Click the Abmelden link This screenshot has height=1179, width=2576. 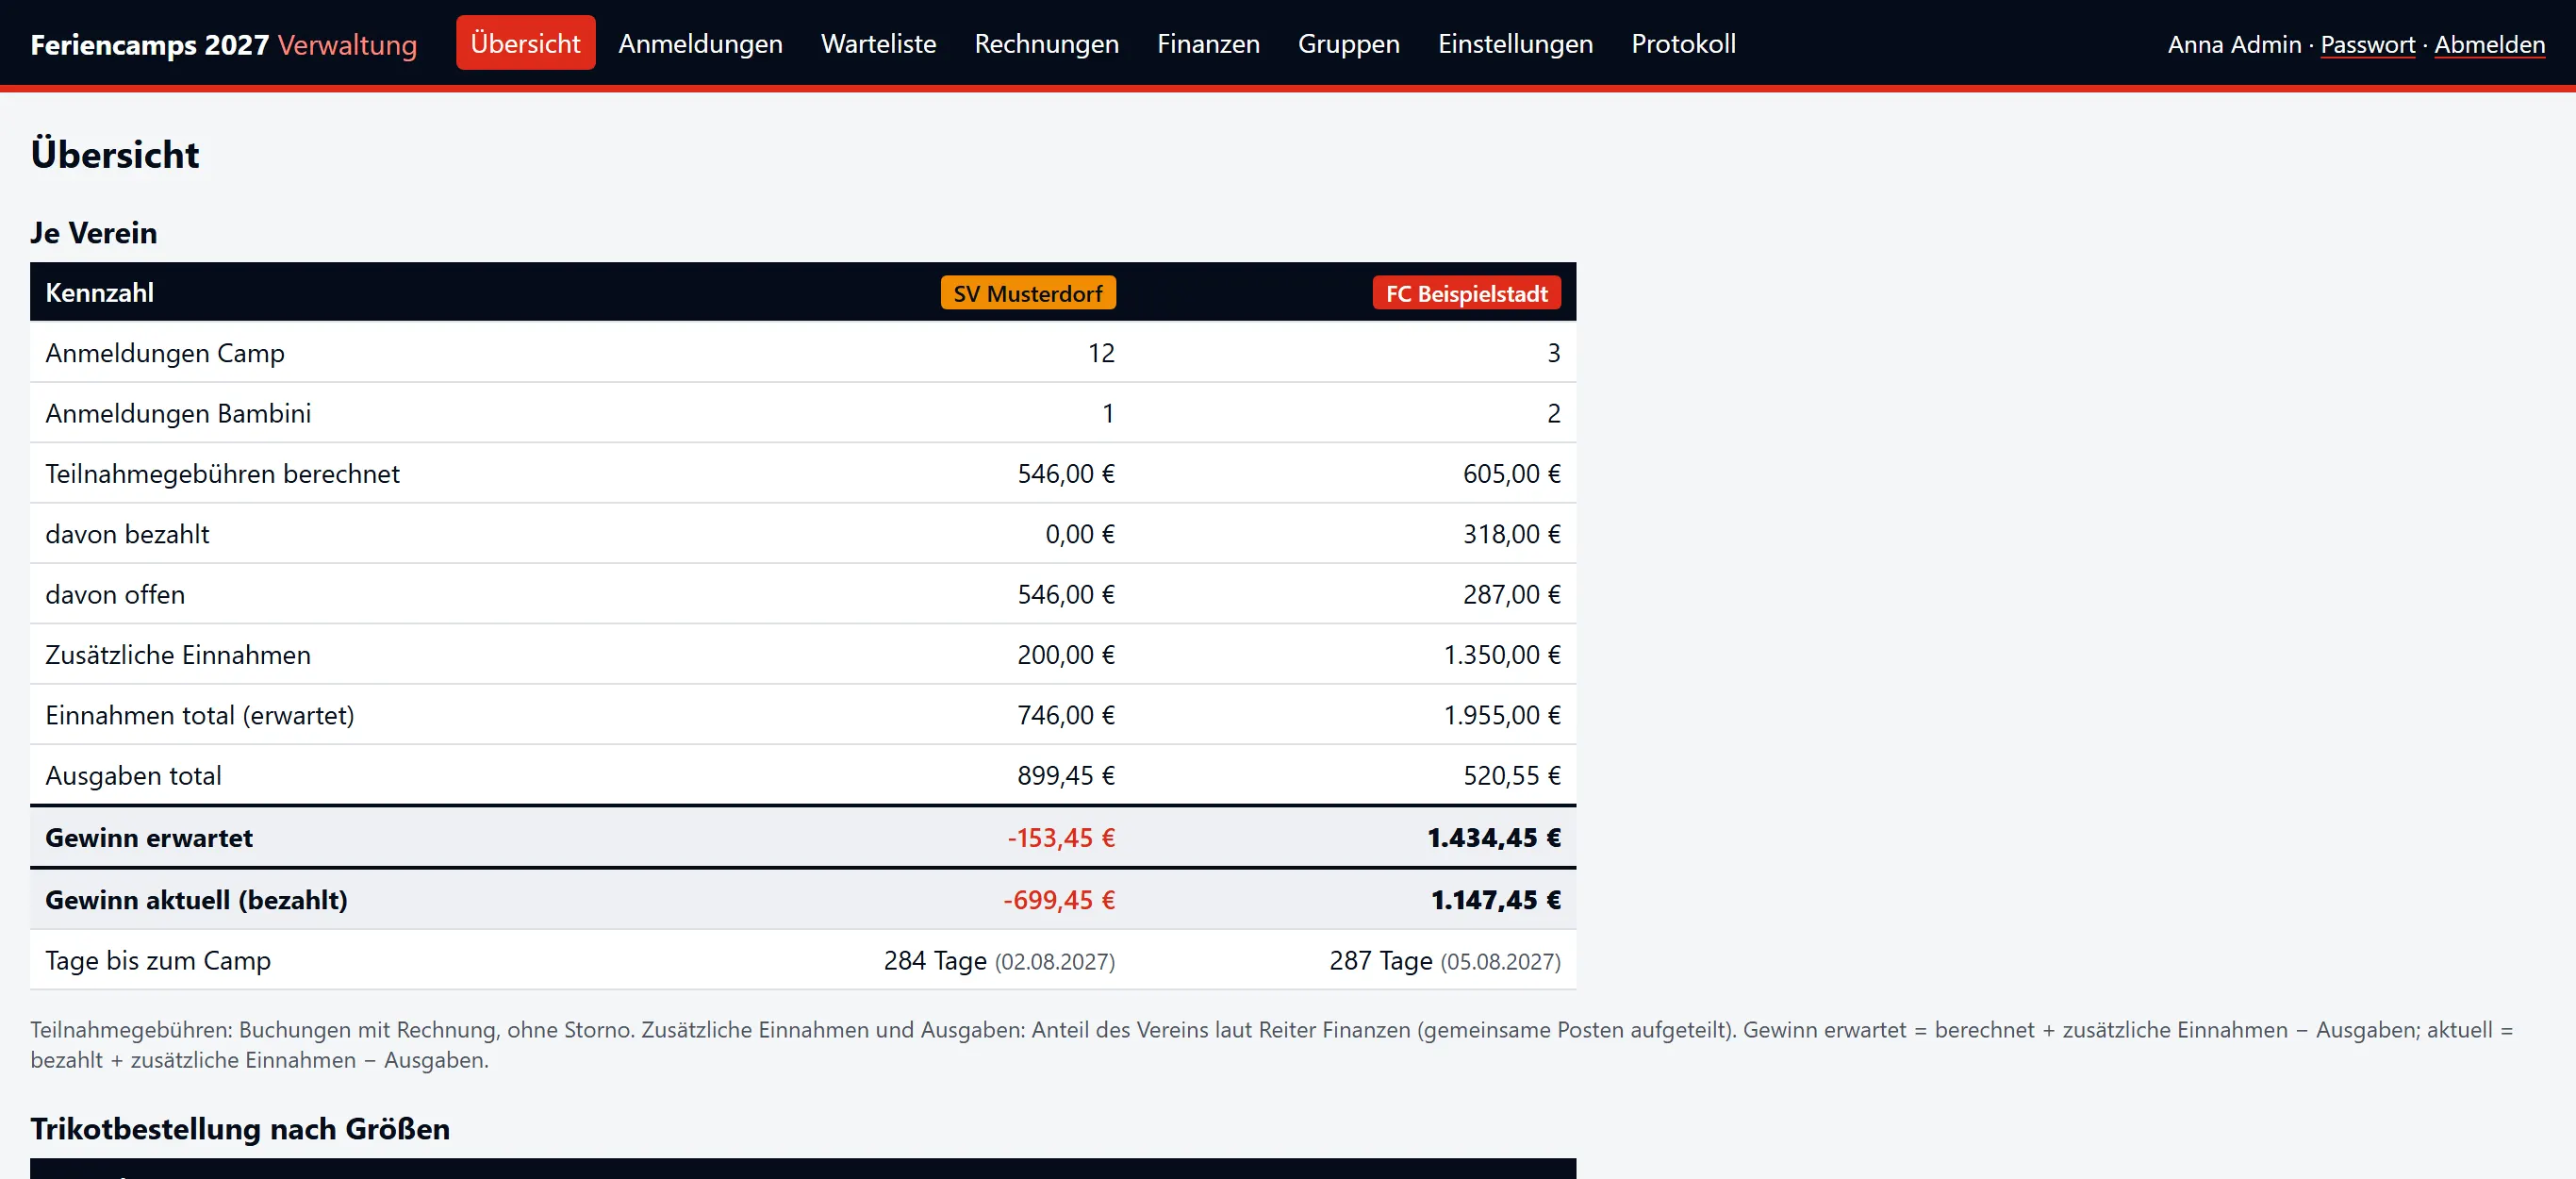point(2489,45)
